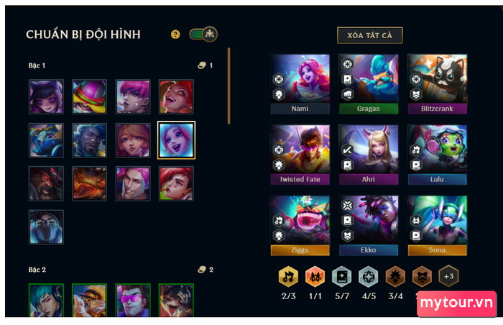The image size is (503, 325).
Task: Click the Blitzcrank champion card
Action: (437, 84)
